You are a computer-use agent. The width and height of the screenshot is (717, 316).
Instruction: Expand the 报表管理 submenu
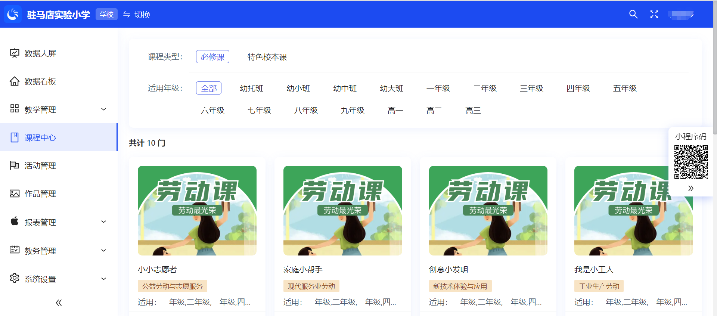[59, 222]
